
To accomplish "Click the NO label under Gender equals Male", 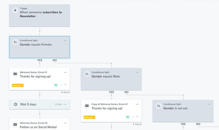I will 126,92.
